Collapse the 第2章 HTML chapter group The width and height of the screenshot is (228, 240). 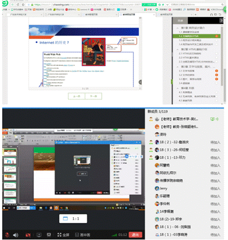(x=178, y=49)
